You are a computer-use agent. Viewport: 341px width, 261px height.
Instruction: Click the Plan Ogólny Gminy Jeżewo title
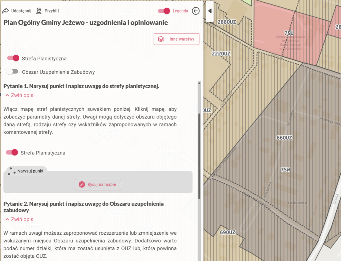tap(86, 23)
